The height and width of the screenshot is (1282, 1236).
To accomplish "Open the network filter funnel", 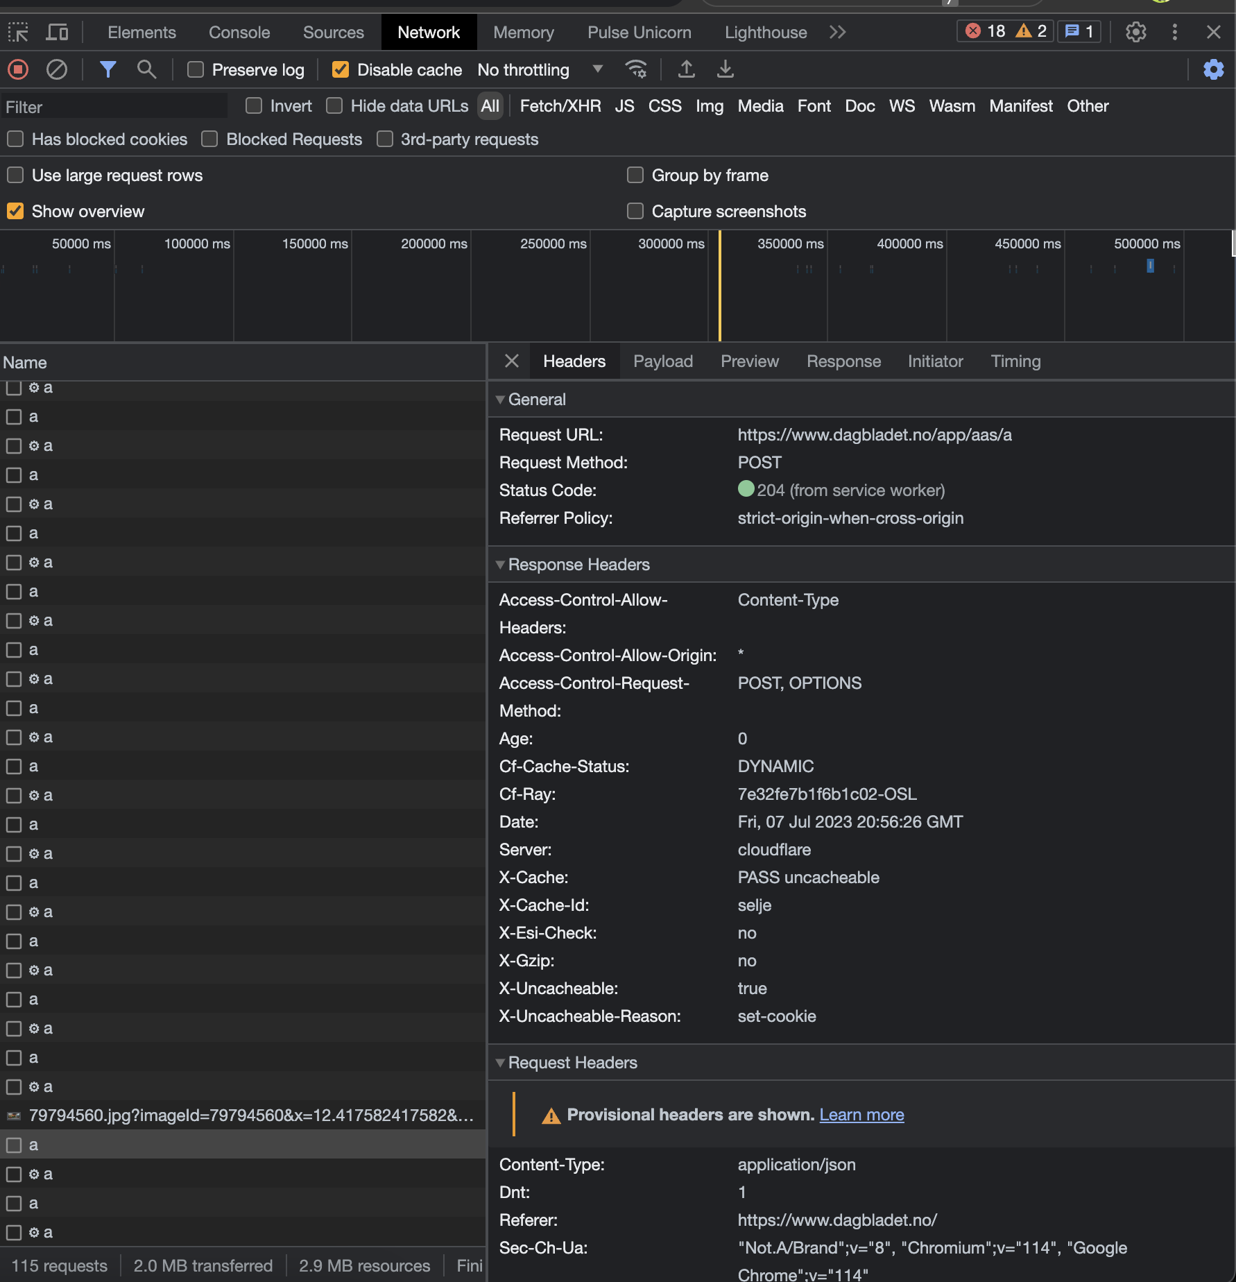I will (108, 69).
